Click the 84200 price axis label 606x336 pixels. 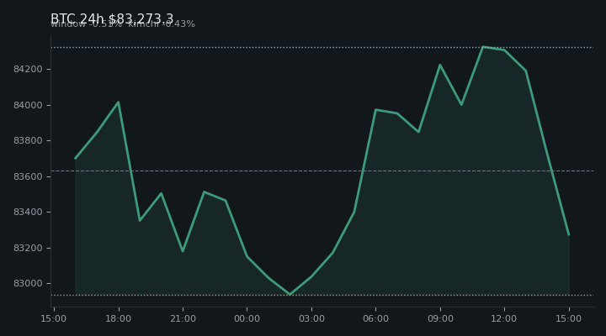(26, 70)
